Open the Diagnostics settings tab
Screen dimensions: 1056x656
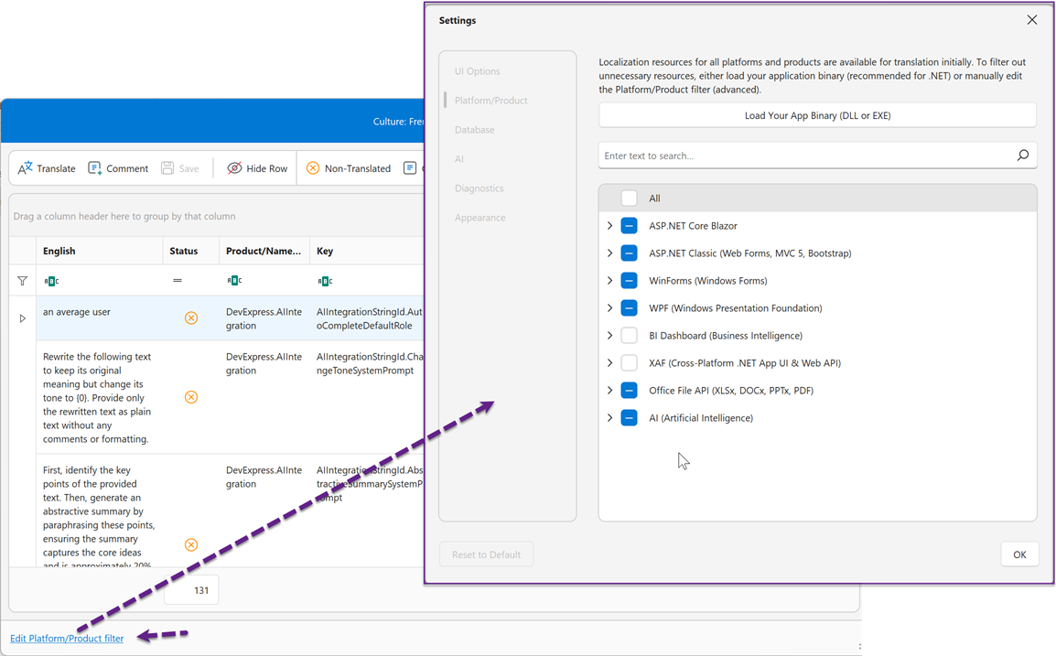click(479, 188)
